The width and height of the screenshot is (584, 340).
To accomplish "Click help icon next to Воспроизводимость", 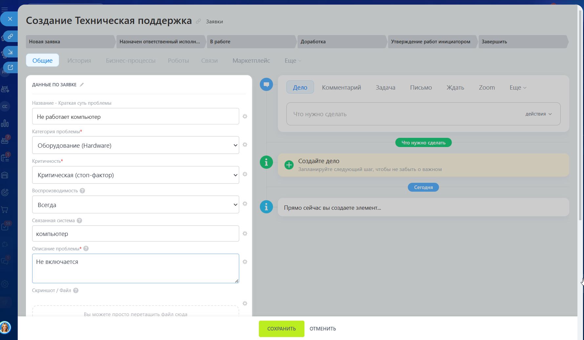I will pyautogui.click(x=82, y=191).
